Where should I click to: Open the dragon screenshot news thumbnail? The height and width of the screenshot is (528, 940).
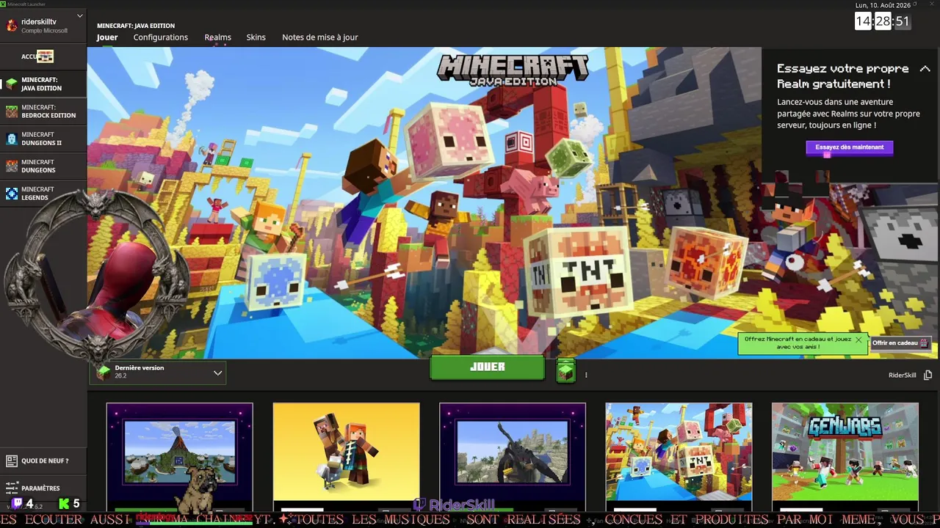pyautogui.click(x=513, y=456)
